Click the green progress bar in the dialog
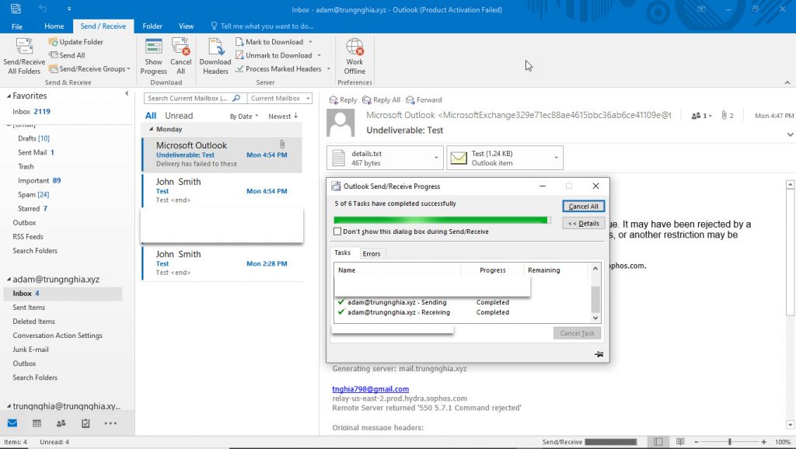Viewport: 796px width, 449px height. coord(442,220)
